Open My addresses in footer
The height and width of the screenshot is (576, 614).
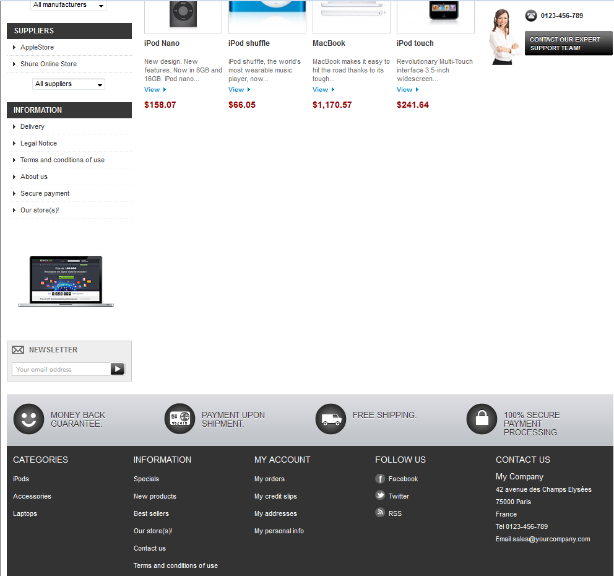coord(275,513)
